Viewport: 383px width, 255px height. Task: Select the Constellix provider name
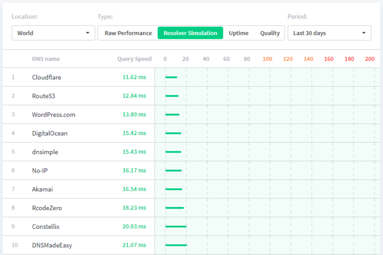[45, 227]
